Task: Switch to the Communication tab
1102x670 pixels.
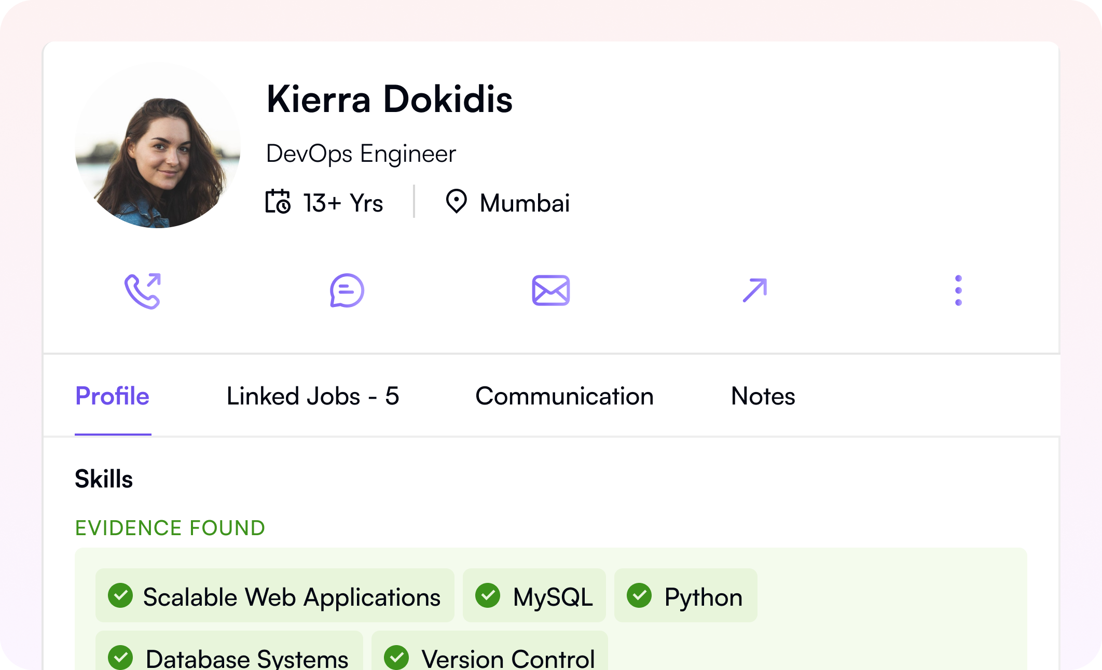Action: click(564, 396)
